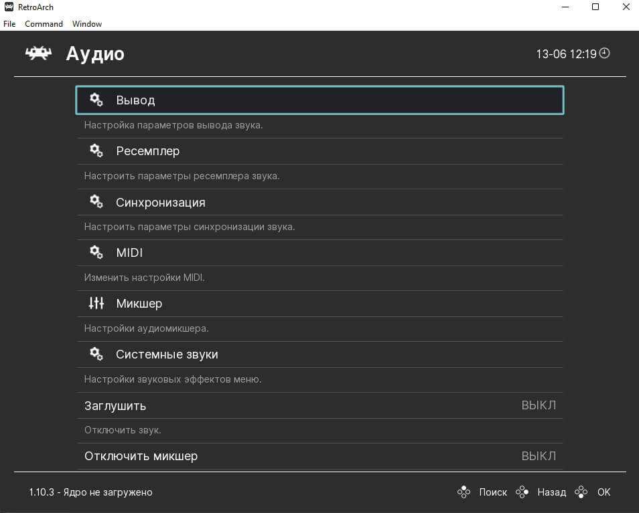The width and height of the screenshot is (639, 513).
Task: Click the clock icon next to time
Action: tap(605, 54)
